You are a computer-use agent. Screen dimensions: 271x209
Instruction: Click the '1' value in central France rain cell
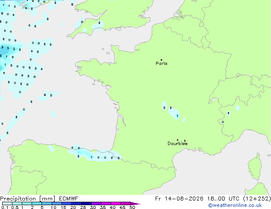pyautogui.click(x=177, y=116)
